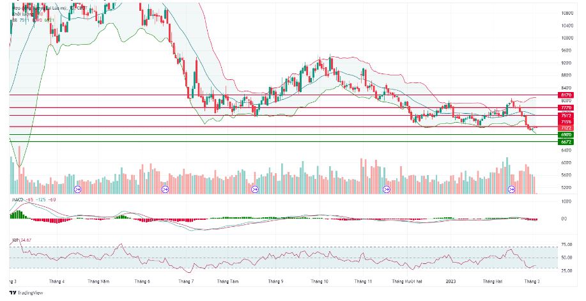Click the Tháng 10 time axis label

coord(319,281)
